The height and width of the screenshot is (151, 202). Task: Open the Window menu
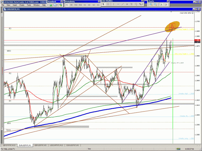pyautogui.click(x=37, y=5)
